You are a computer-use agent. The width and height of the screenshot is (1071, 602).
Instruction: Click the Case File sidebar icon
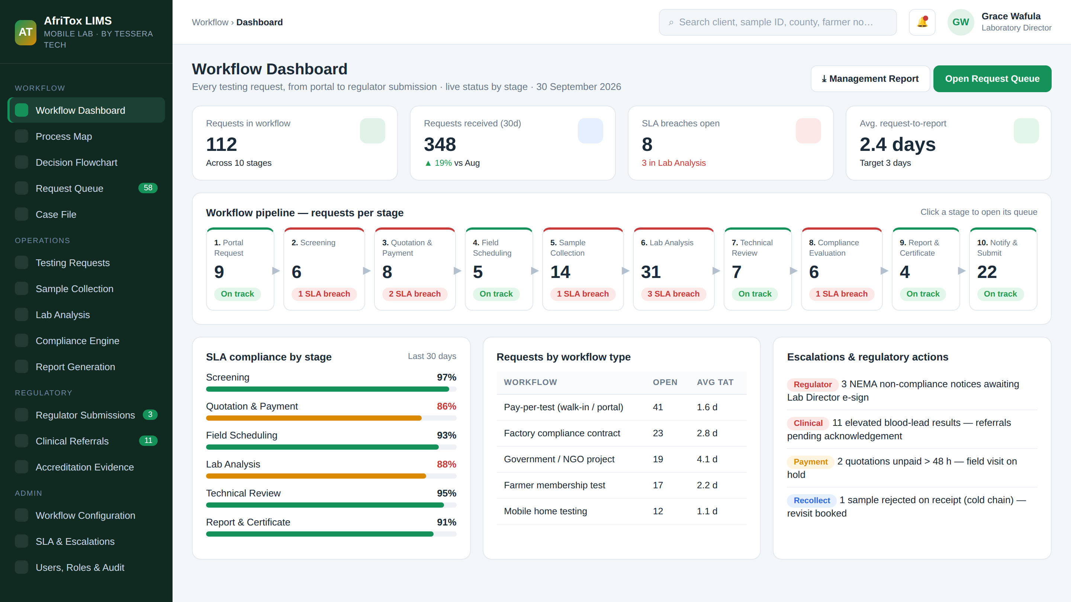click(22, 214)
